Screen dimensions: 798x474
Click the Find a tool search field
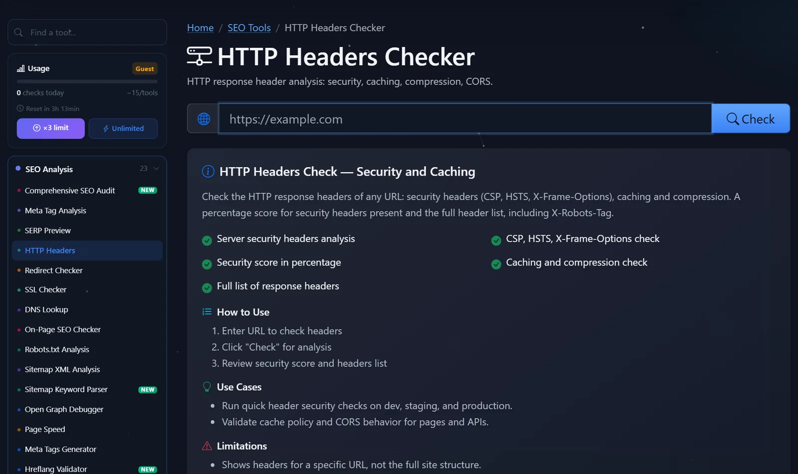click(87, 32)
